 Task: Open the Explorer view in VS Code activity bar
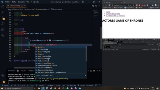3,6
